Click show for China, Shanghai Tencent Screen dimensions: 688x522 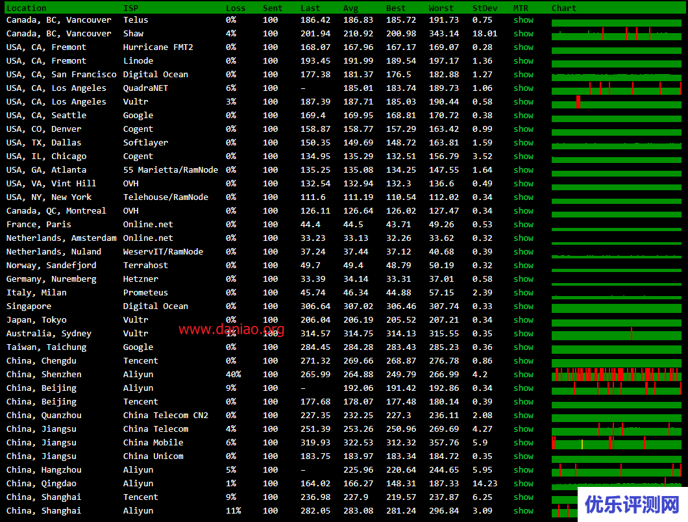coord(523,496)
